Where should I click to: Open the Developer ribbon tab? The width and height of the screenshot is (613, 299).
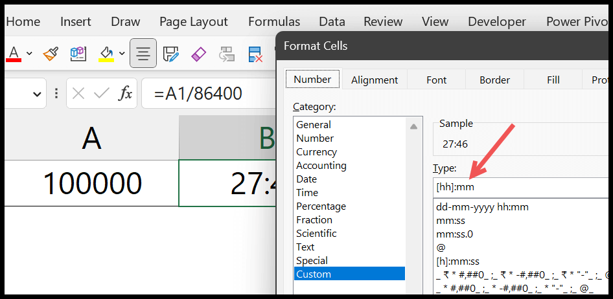click(497, 21)
